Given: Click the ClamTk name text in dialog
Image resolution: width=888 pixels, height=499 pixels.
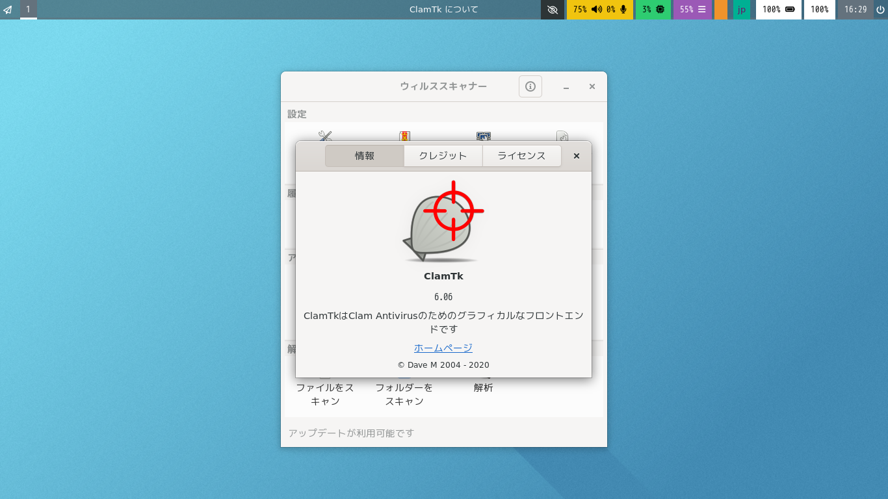Looking at the screenshot, I should (x=443, y=276).
